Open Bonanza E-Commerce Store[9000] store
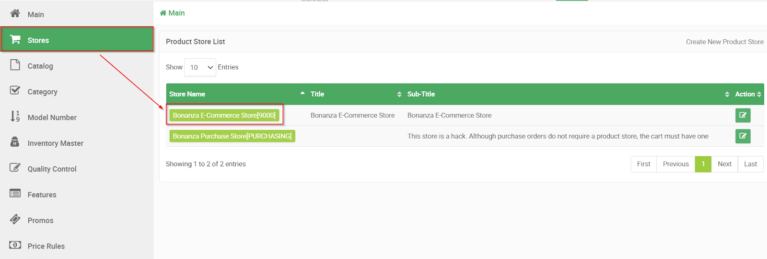The width and height of the screenshot is (767, 259). coord(224,115)
